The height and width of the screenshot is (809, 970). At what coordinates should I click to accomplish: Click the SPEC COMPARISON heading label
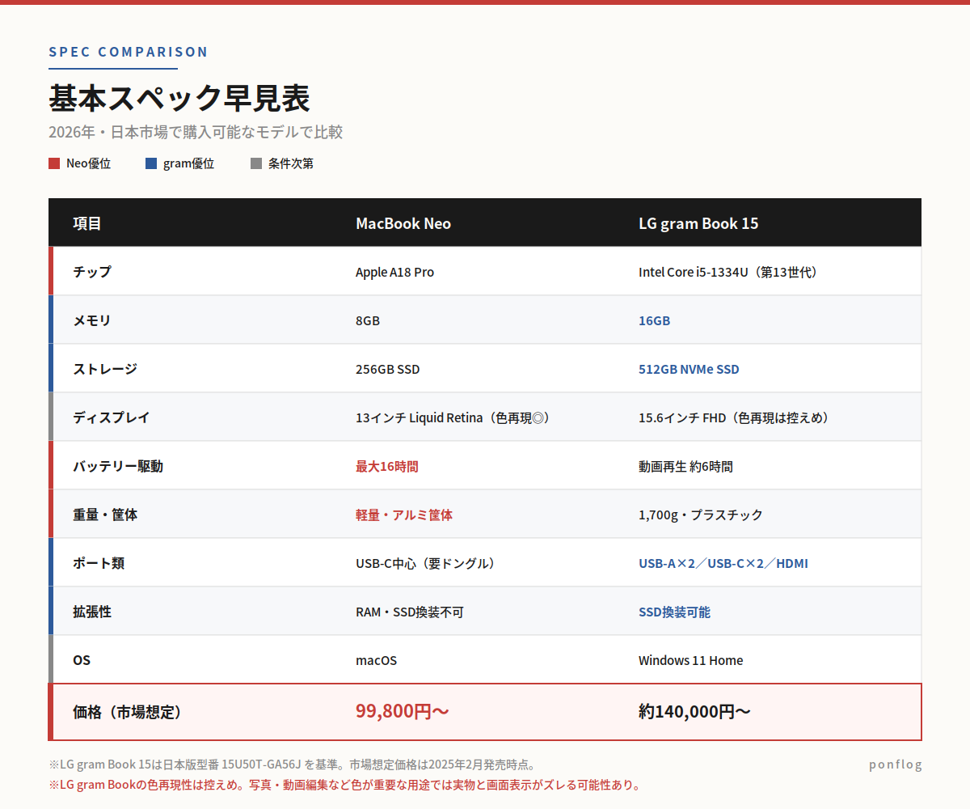coord(129,52)
